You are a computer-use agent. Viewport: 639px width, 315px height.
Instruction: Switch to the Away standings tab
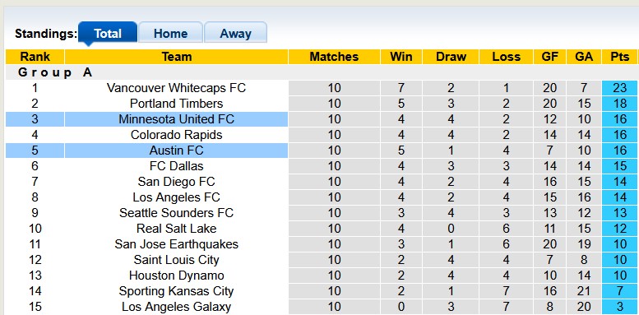[235, 33]
